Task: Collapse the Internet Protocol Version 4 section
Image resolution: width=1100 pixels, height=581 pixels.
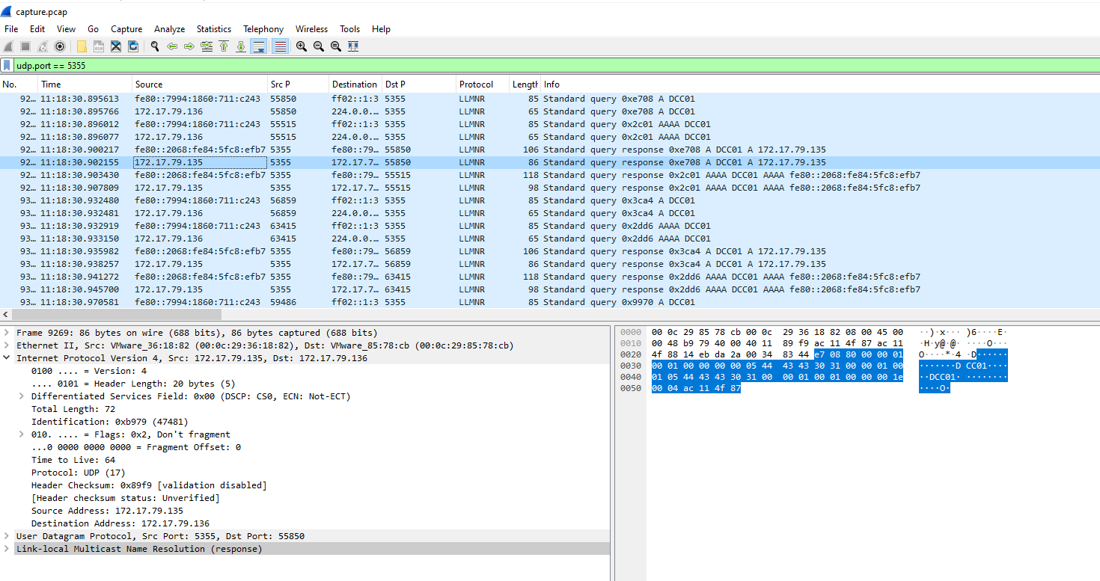Action: click(x=7, y=358)
